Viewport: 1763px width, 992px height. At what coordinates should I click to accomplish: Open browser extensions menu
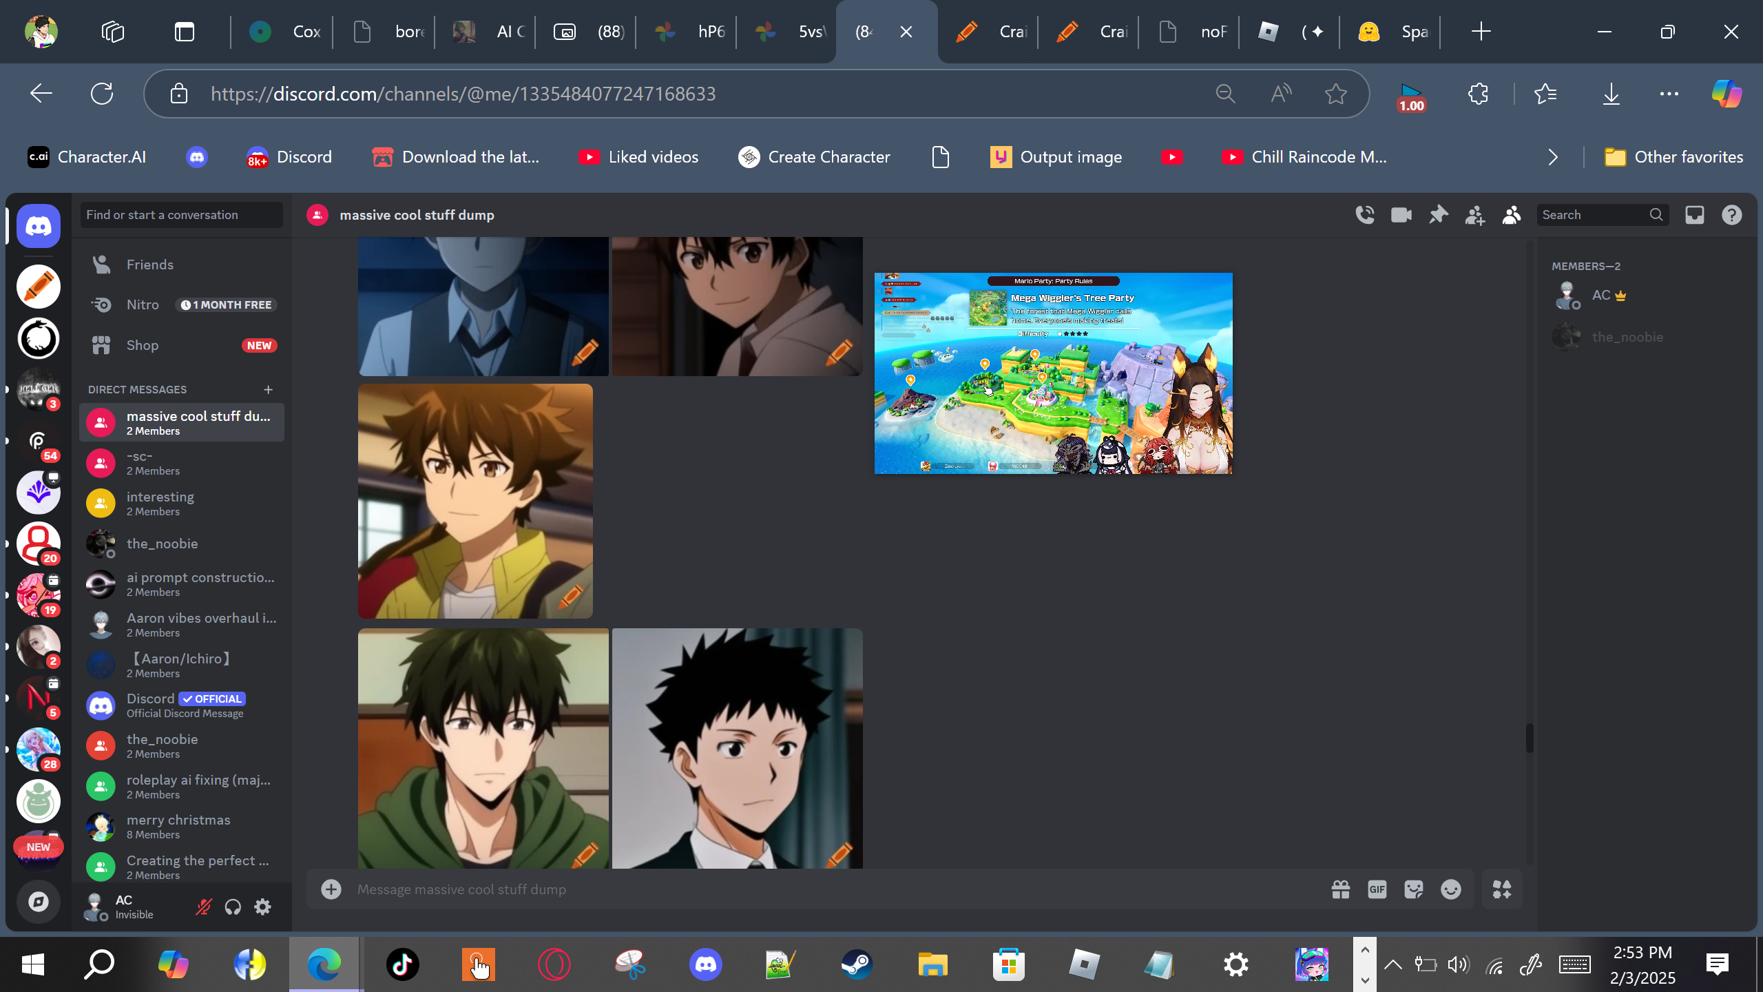(x=1478, y=94)
